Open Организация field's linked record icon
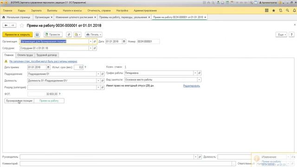 tap(95, 41)
